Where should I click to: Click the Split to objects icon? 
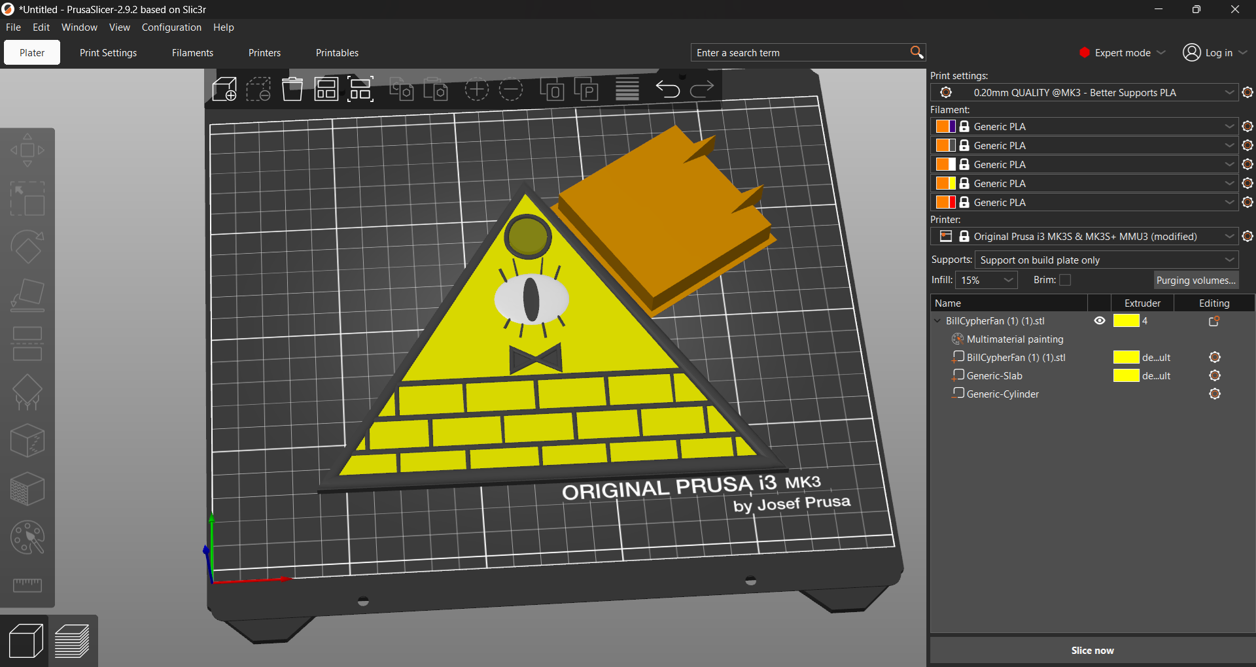pos(552,89)
